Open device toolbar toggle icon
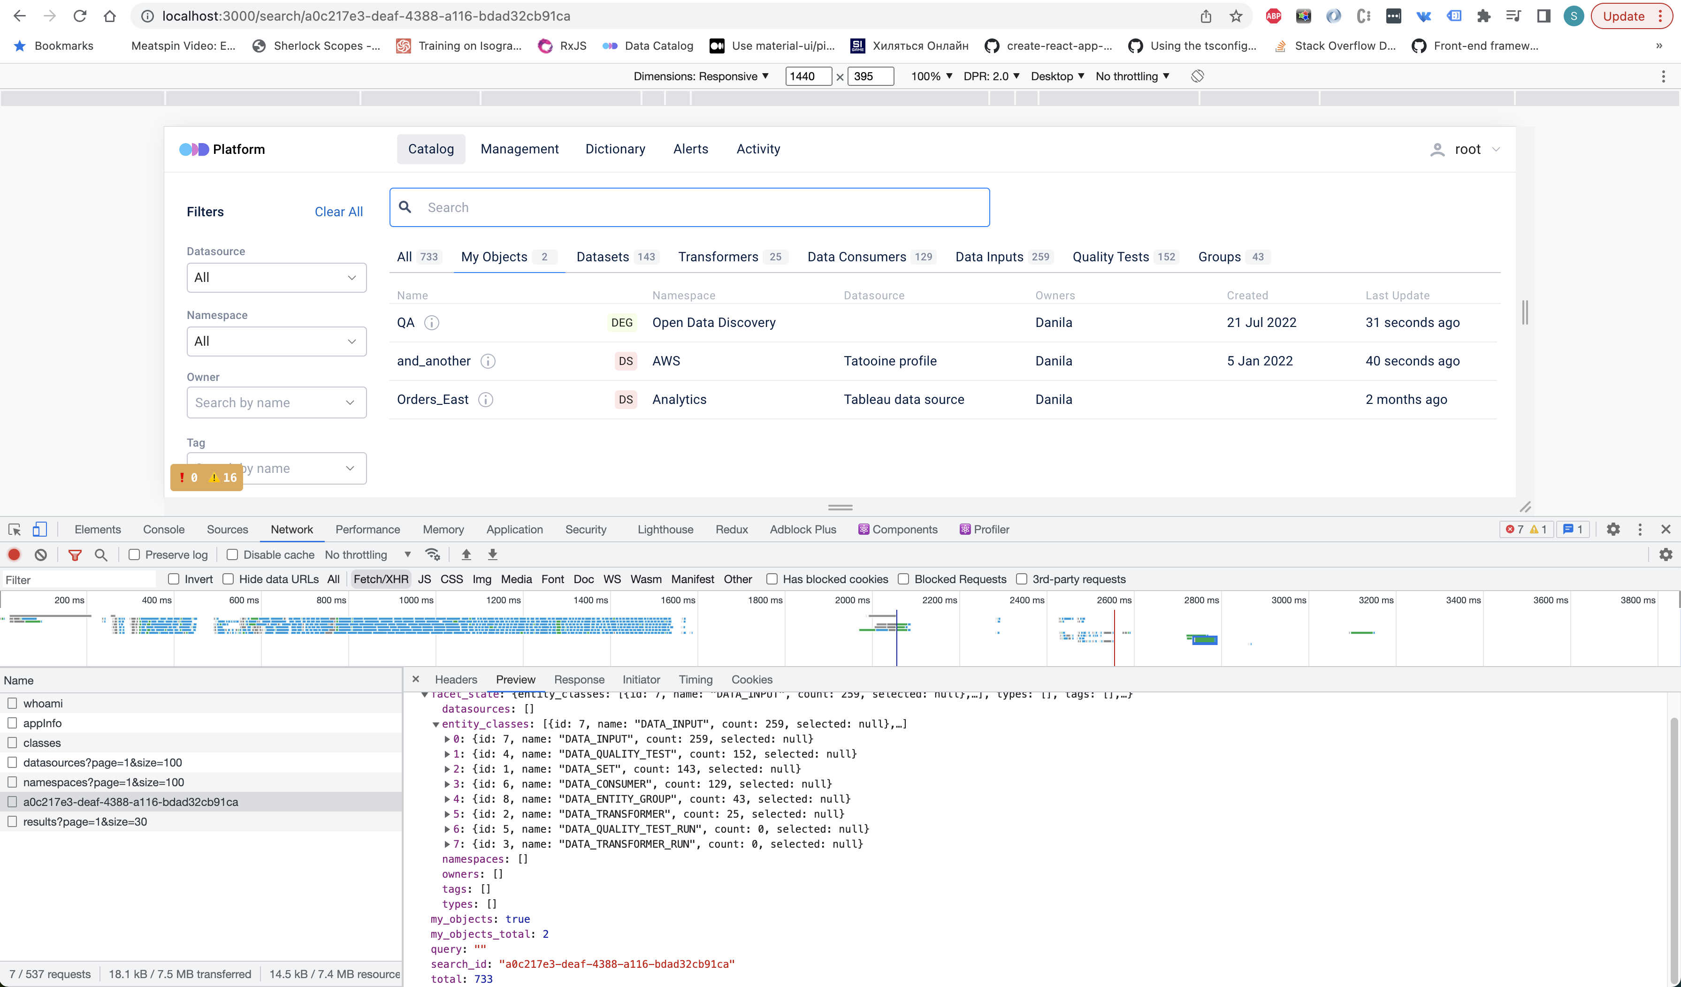Screen dimensions: 1681x987 pos(39,529)
